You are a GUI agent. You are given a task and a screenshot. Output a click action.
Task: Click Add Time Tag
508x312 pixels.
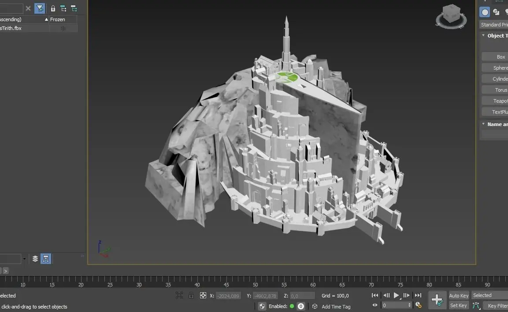(x=336, y=307)
